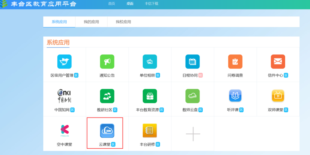Image resolution: width=310 pixels, height=155 pixels.
Task: Open the 通知公告 megaphone icon
Action: [107, 62]
